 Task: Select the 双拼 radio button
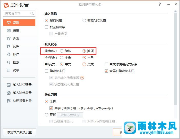point(46,115)
